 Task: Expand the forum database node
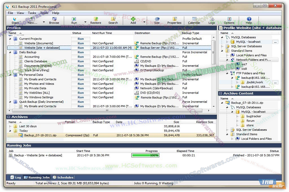238,121
